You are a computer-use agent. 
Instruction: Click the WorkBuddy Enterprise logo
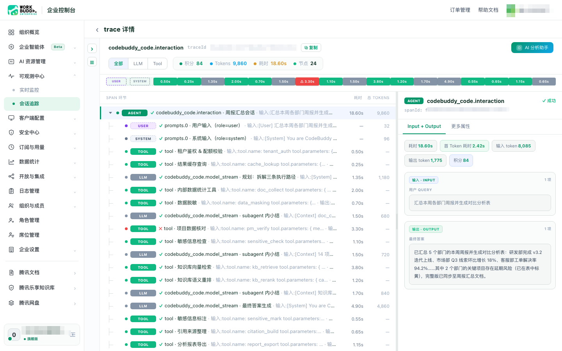[22, 10]
